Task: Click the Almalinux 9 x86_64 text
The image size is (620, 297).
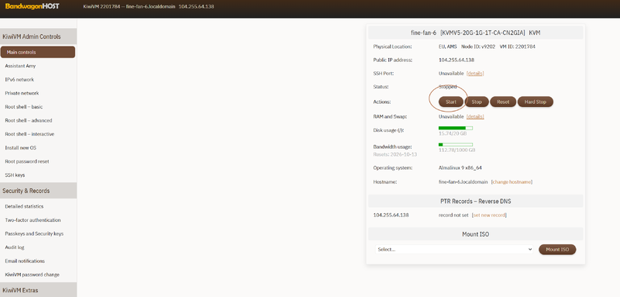Action: [x=460, y=167]
